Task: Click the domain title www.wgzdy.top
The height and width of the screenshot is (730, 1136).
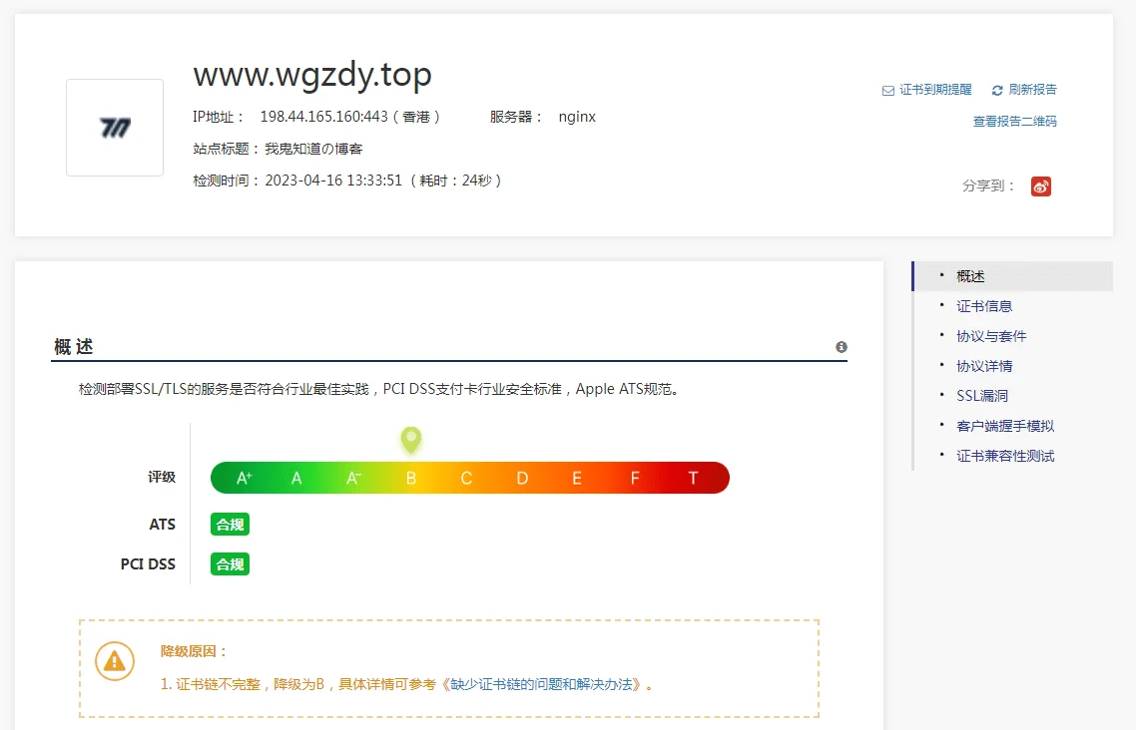Action: (312, 75)
